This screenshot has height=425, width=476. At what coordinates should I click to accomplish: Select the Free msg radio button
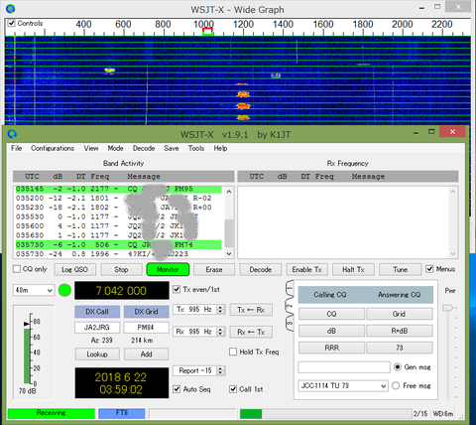pos(396,385)
